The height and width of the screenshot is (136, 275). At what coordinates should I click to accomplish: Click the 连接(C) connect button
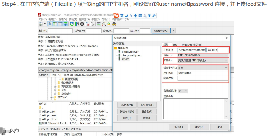[178, 127]
